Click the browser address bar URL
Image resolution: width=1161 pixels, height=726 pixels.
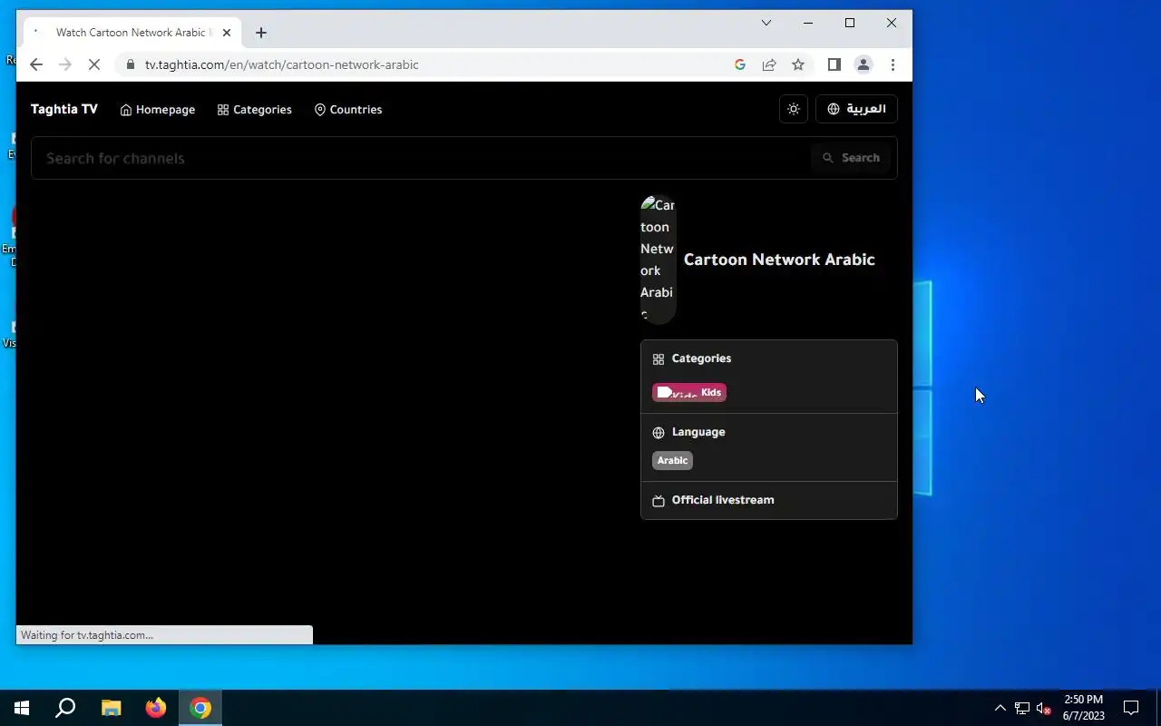(282, 64)
